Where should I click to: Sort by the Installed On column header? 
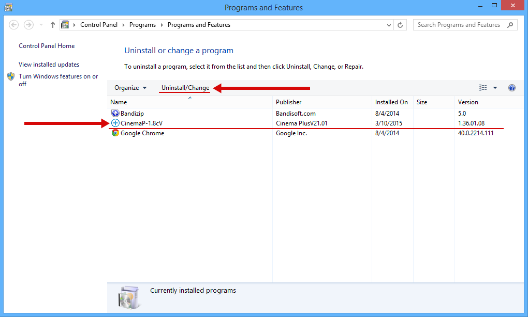392,102
